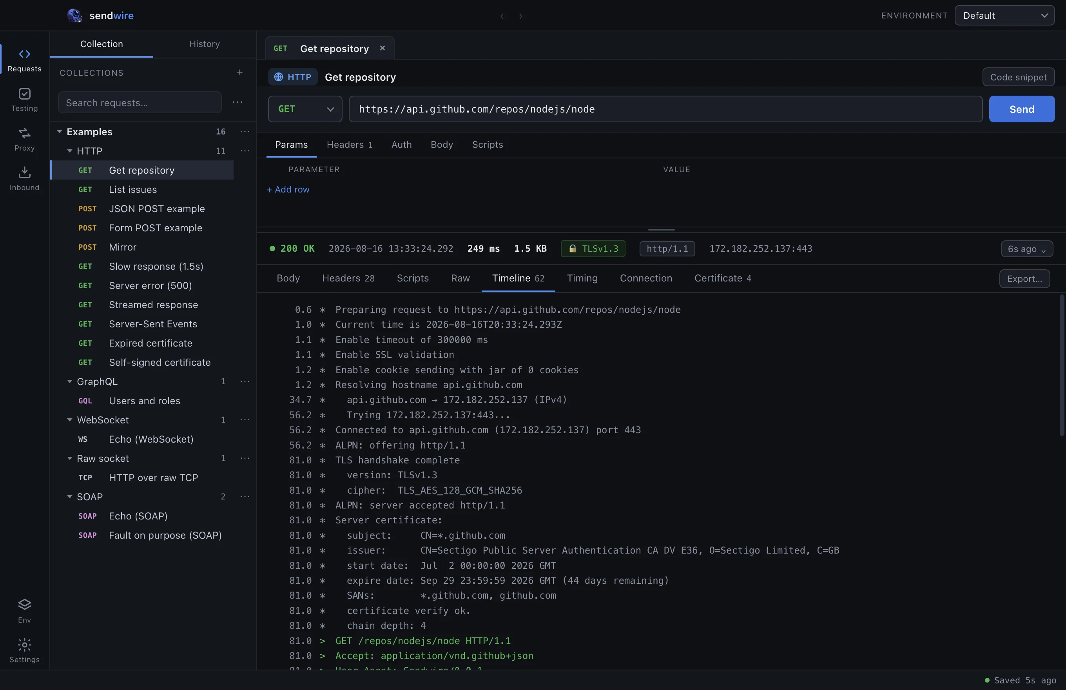1066x690 pixels.
Task: Open the request Headers tab
Action: coord(349,145)
